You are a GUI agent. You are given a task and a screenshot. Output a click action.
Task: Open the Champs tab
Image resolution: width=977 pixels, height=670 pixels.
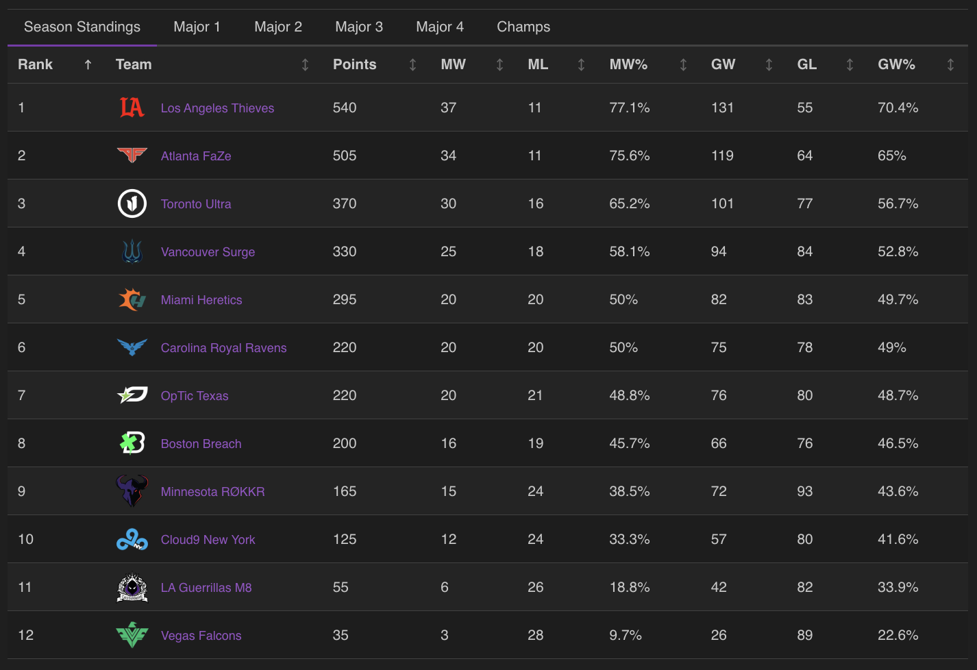(523, 27)
